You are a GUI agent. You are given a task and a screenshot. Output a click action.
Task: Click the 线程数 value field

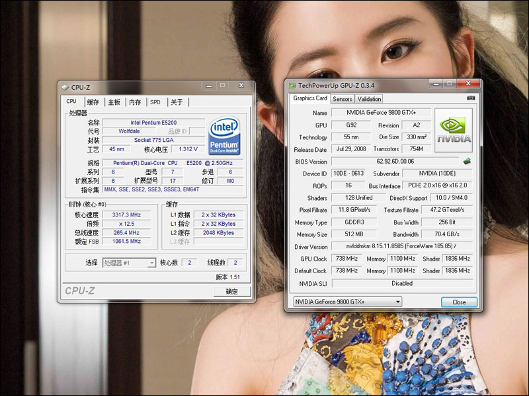pyautogui.click(x=235, y=263)
